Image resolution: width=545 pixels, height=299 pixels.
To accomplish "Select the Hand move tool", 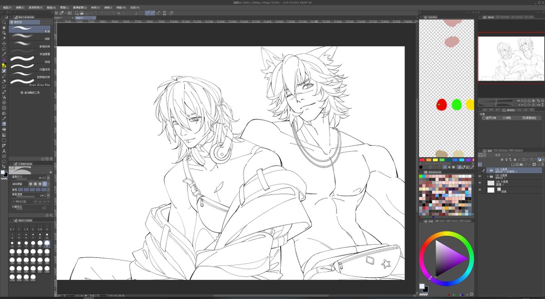I will pos(4,28).
